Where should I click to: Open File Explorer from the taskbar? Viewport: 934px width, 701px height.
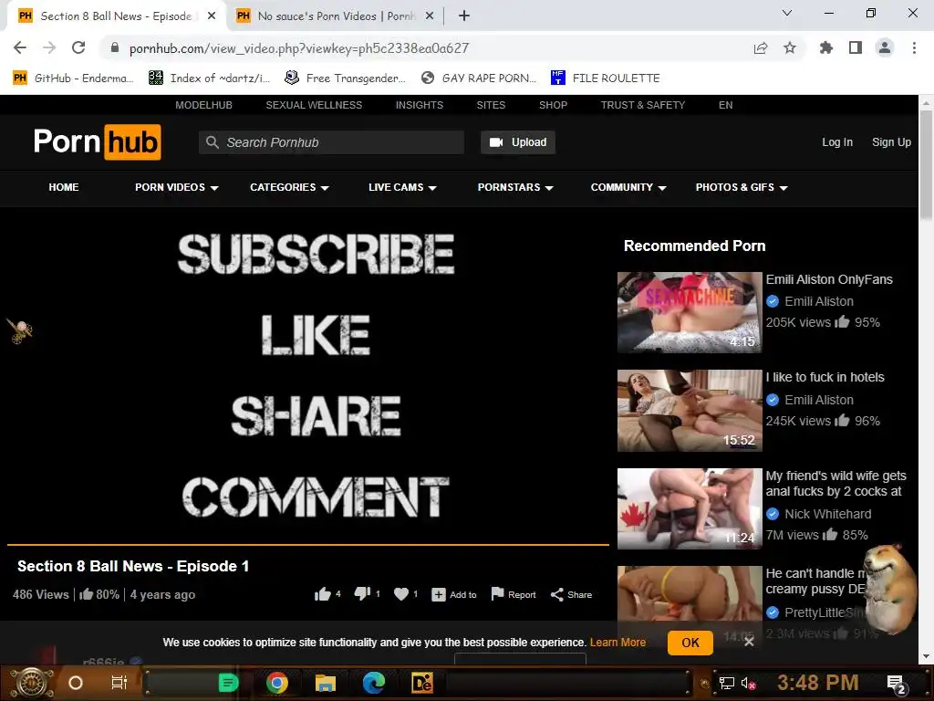[x=326, y=683]
